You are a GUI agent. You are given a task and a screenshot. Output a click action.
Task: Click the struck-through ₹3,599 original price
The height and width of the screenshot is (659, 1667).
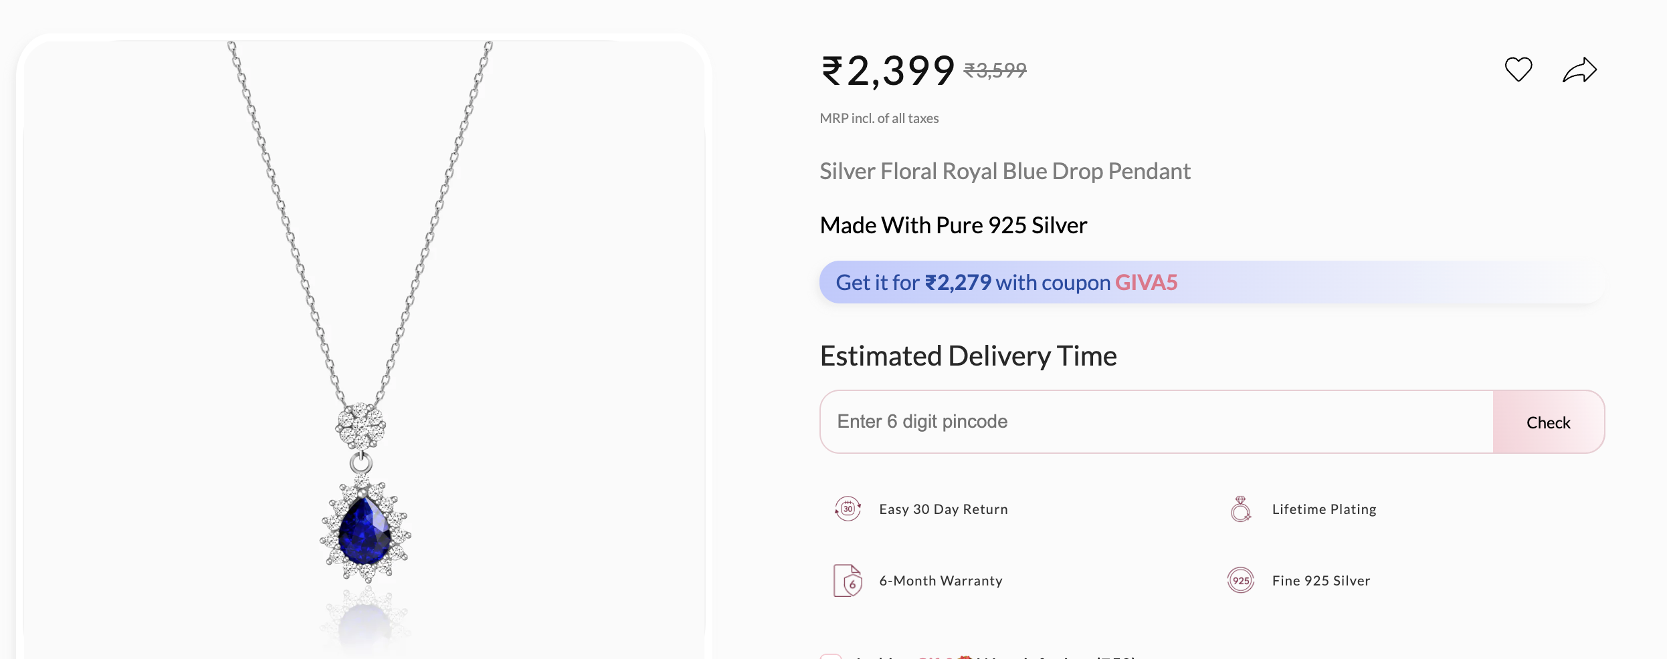[995, 70]
